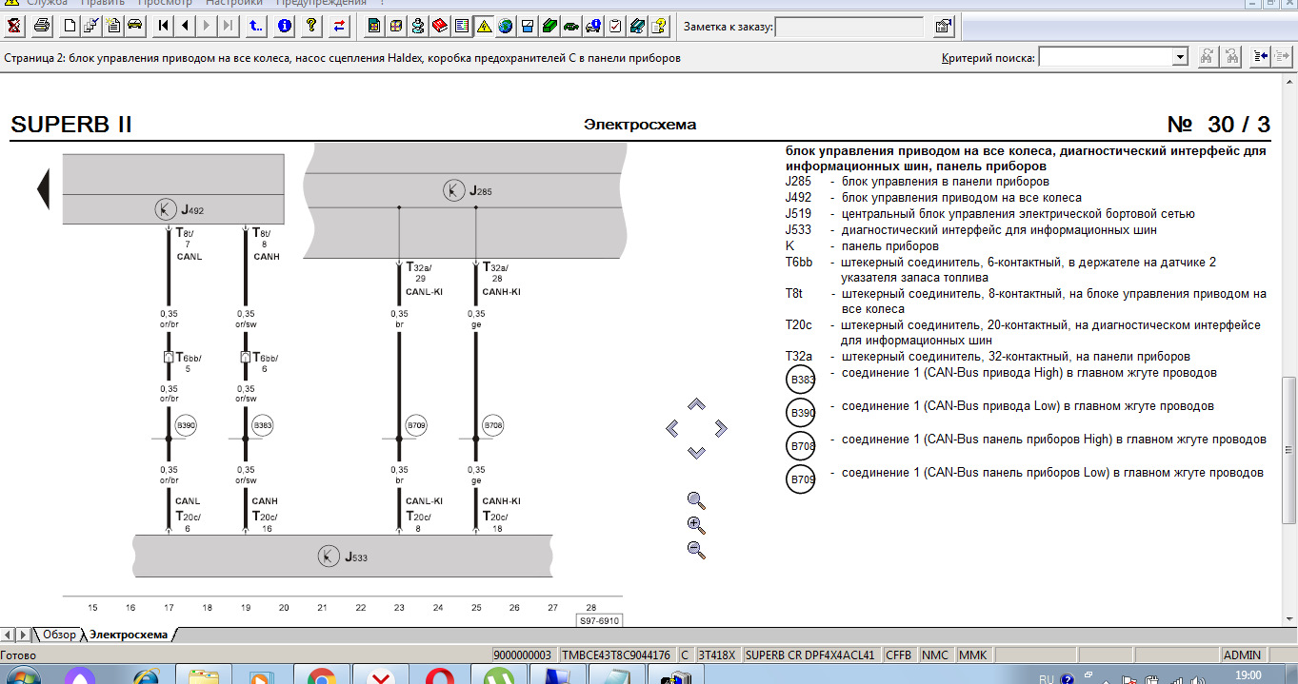
Task: Click the zoom-in magnifier with plus
Action: click(696, 525)
